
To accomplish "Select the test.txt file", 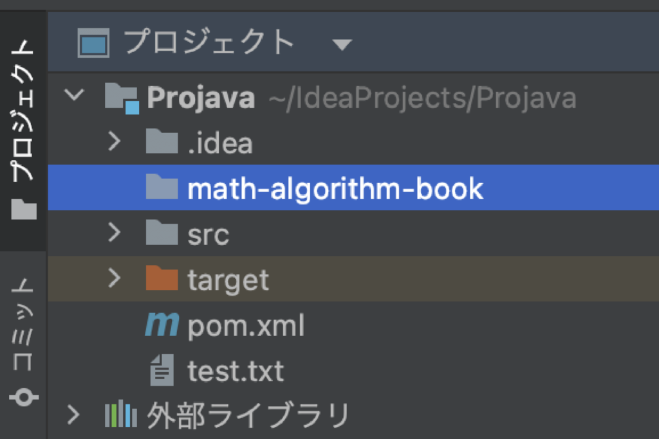I will tap(236, 372).
